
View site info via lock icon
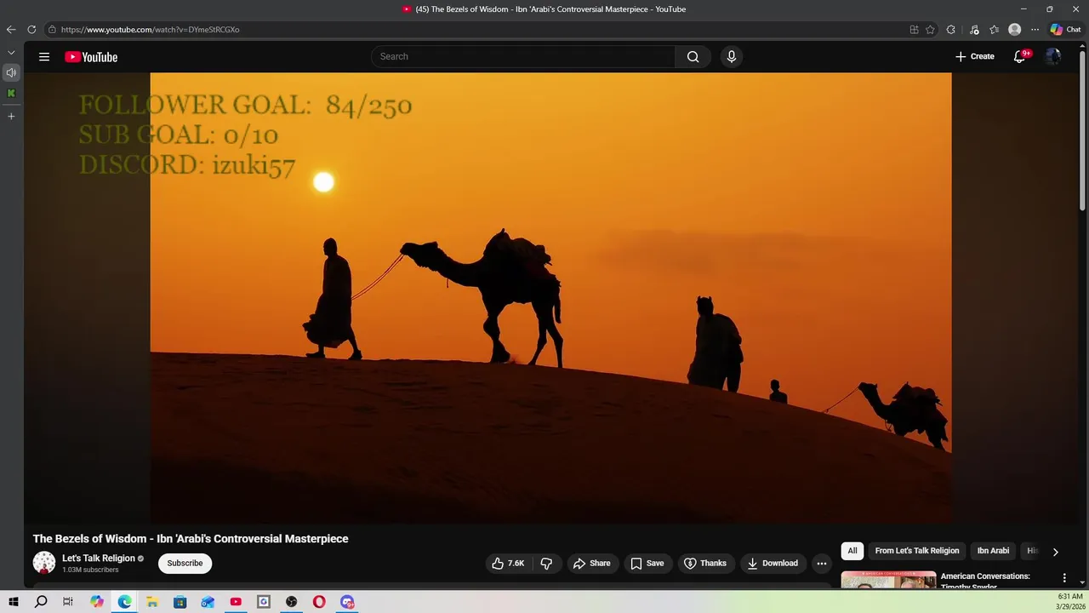click(52, 29)
